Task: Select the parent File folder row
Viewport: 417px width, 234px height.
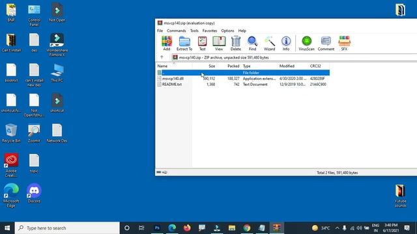Action: [243, 73]
